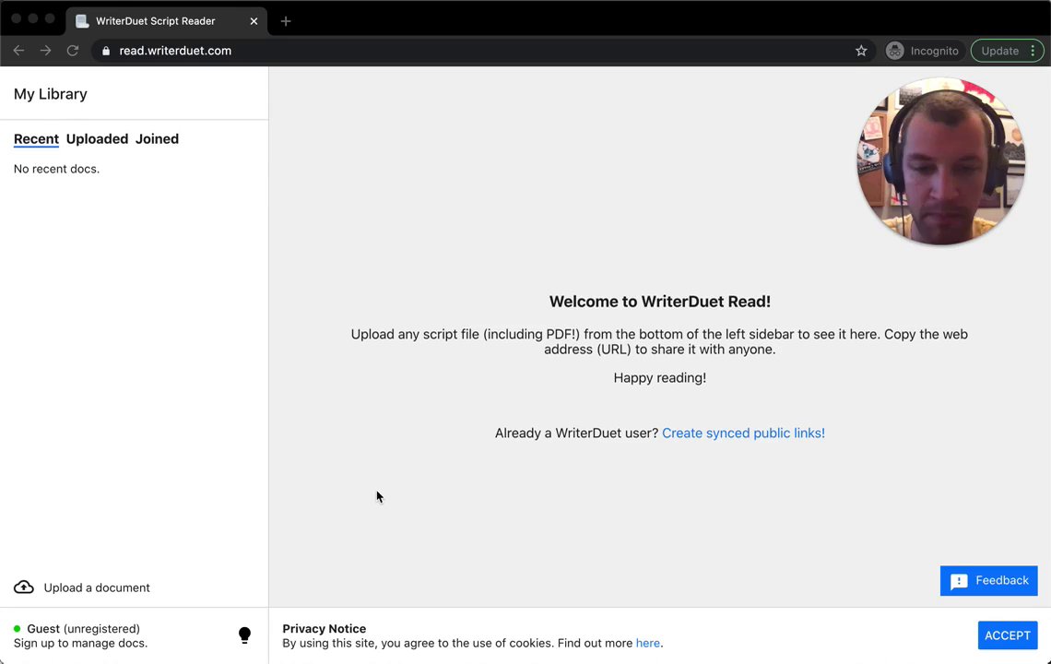Click the green online status dot
This screenshot has width=1051, height=664.
[17, 628]
